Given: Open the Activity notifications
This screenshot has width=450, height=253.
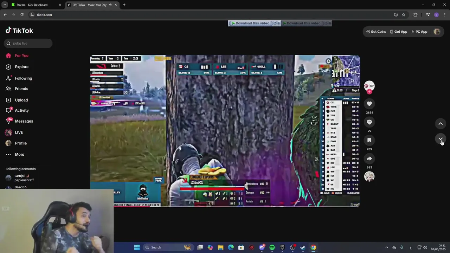Looking at the screenshot, I should click(21, 110).
